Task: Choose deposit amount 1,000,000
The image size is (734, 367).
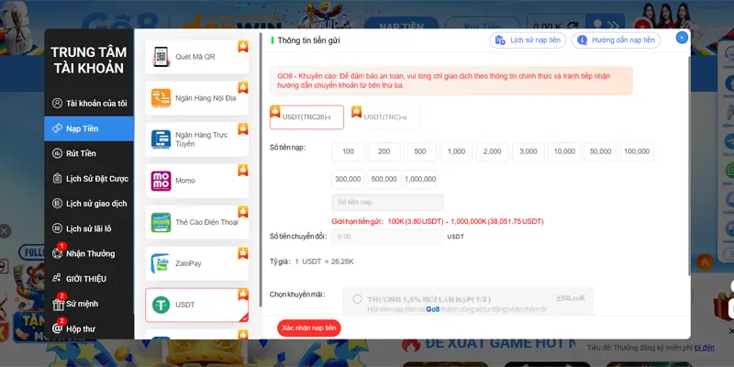Action: click(x=420, y=179)
